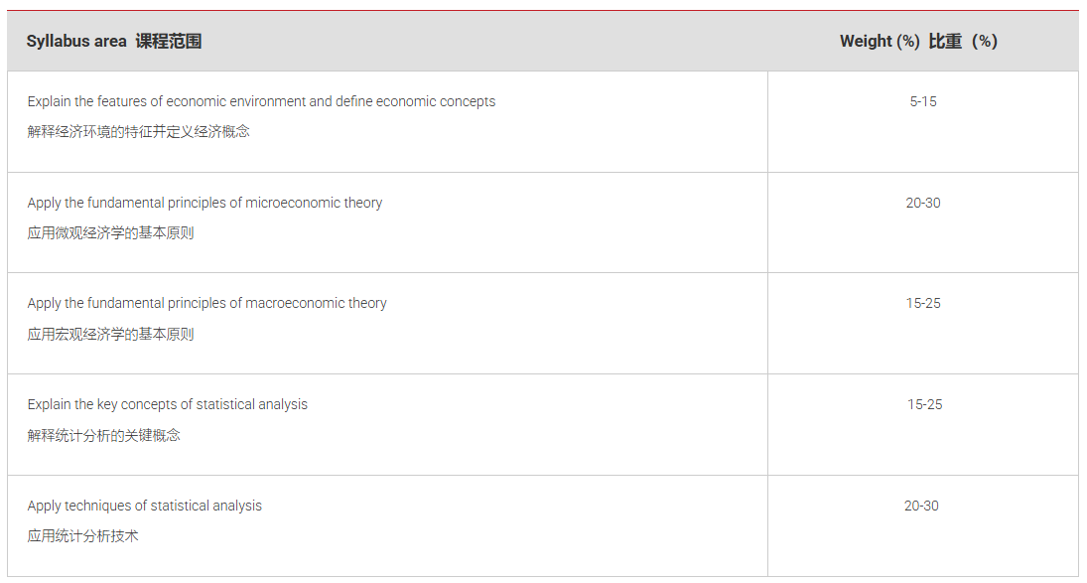The height and width of the screenshot is (583, 1087).
Task: Click the 15-25 weight for macroeconomic theory
Action: pos(923,303)
